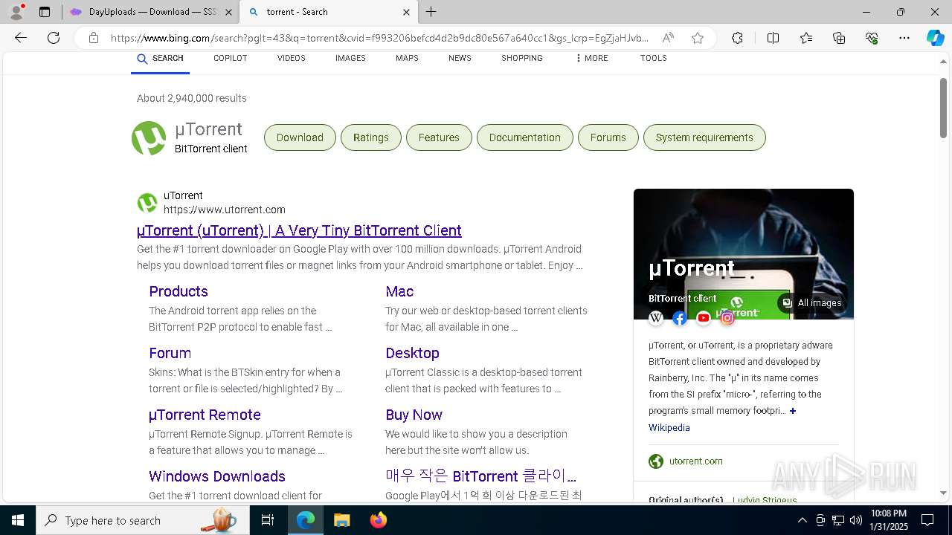Image resolution: width=952 pixels, height=535 pixels.
Task: Open File Explorer from taskbar
Action: coord(341,520)
